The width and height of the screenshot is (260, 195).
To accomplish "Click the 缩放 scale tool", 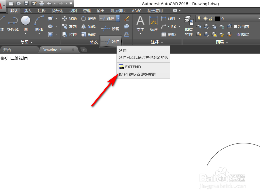I will coord(89,34).
